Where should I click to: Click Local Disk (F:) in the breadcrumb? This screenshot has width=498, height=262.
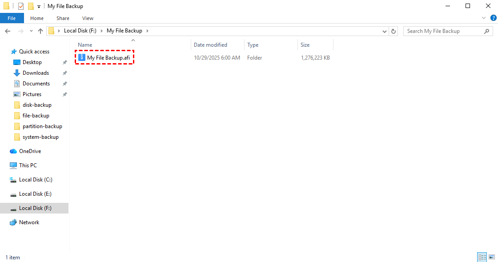80,31
